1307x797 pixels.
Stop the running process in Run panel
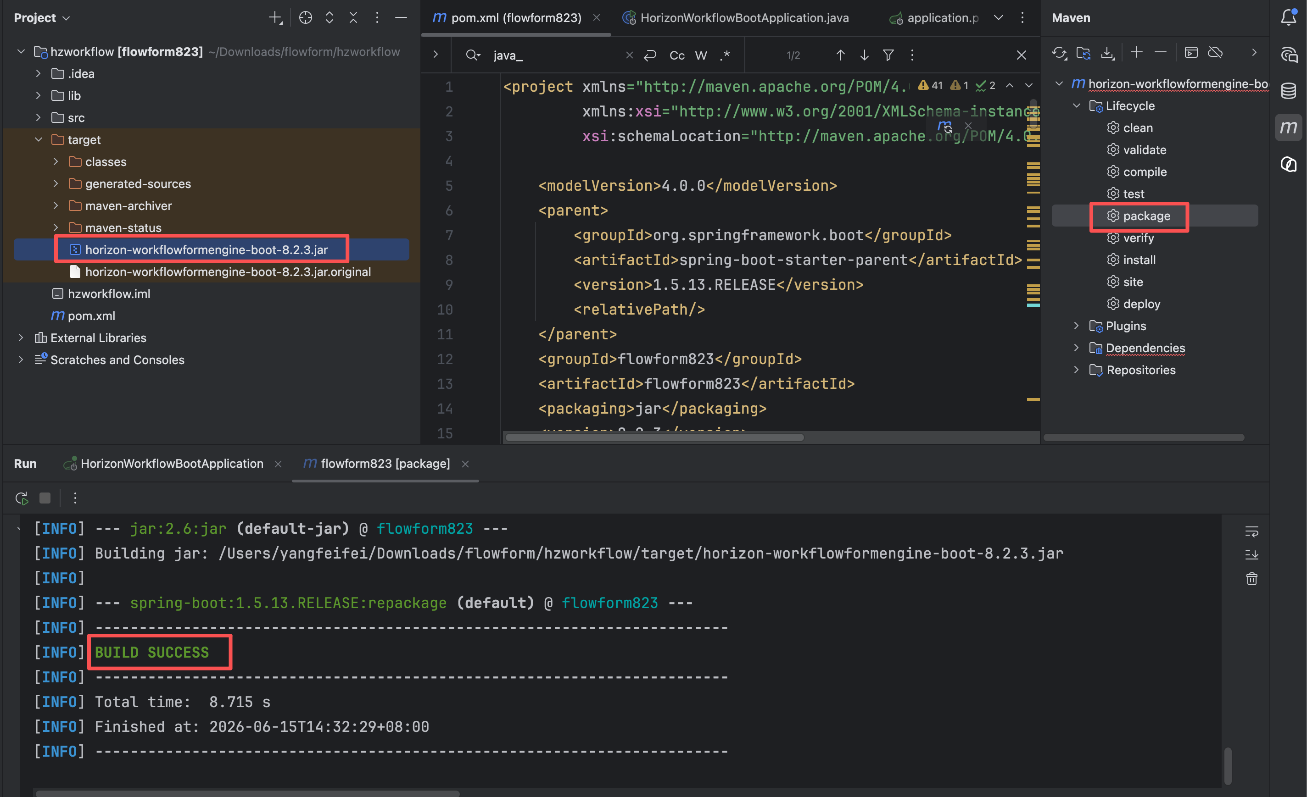point(45,498)
